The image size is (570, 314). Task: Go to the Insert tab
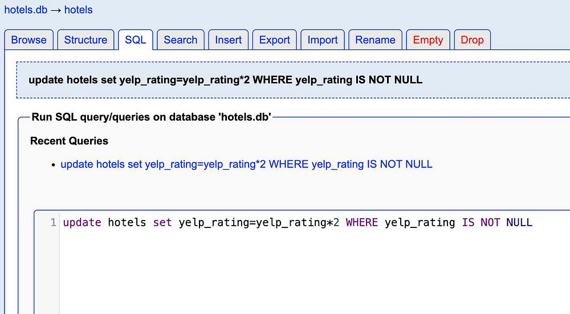coord(229,40)
